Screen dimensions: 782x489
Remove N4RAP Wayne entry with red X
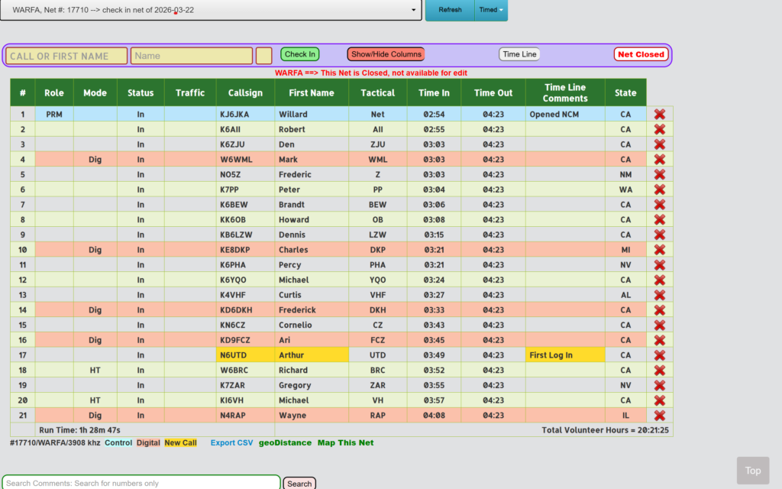[x=660, y=416]
